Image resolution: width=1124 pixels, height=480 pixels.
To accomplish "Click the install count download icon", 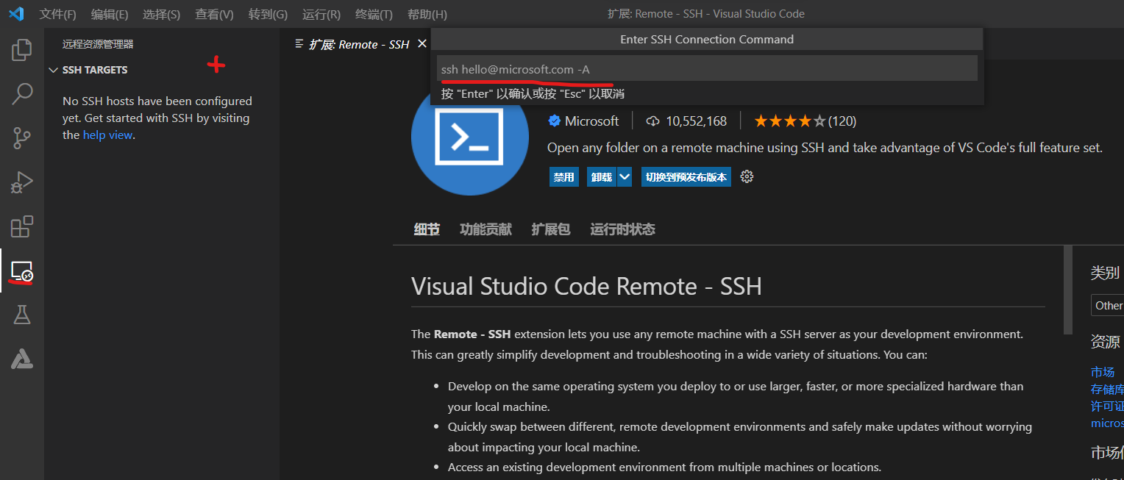I will [x=652, y=121].
